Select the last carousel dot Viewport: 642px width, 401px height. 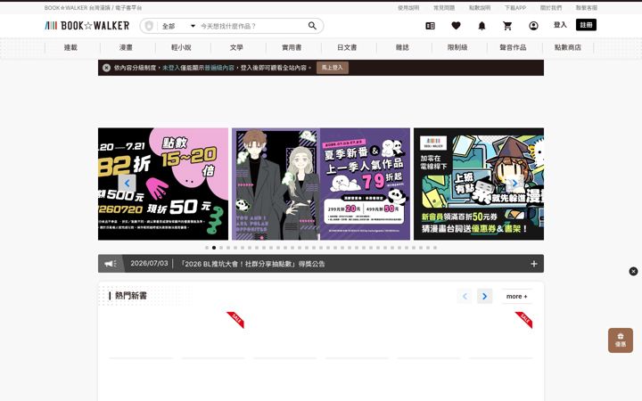(435, 248)
